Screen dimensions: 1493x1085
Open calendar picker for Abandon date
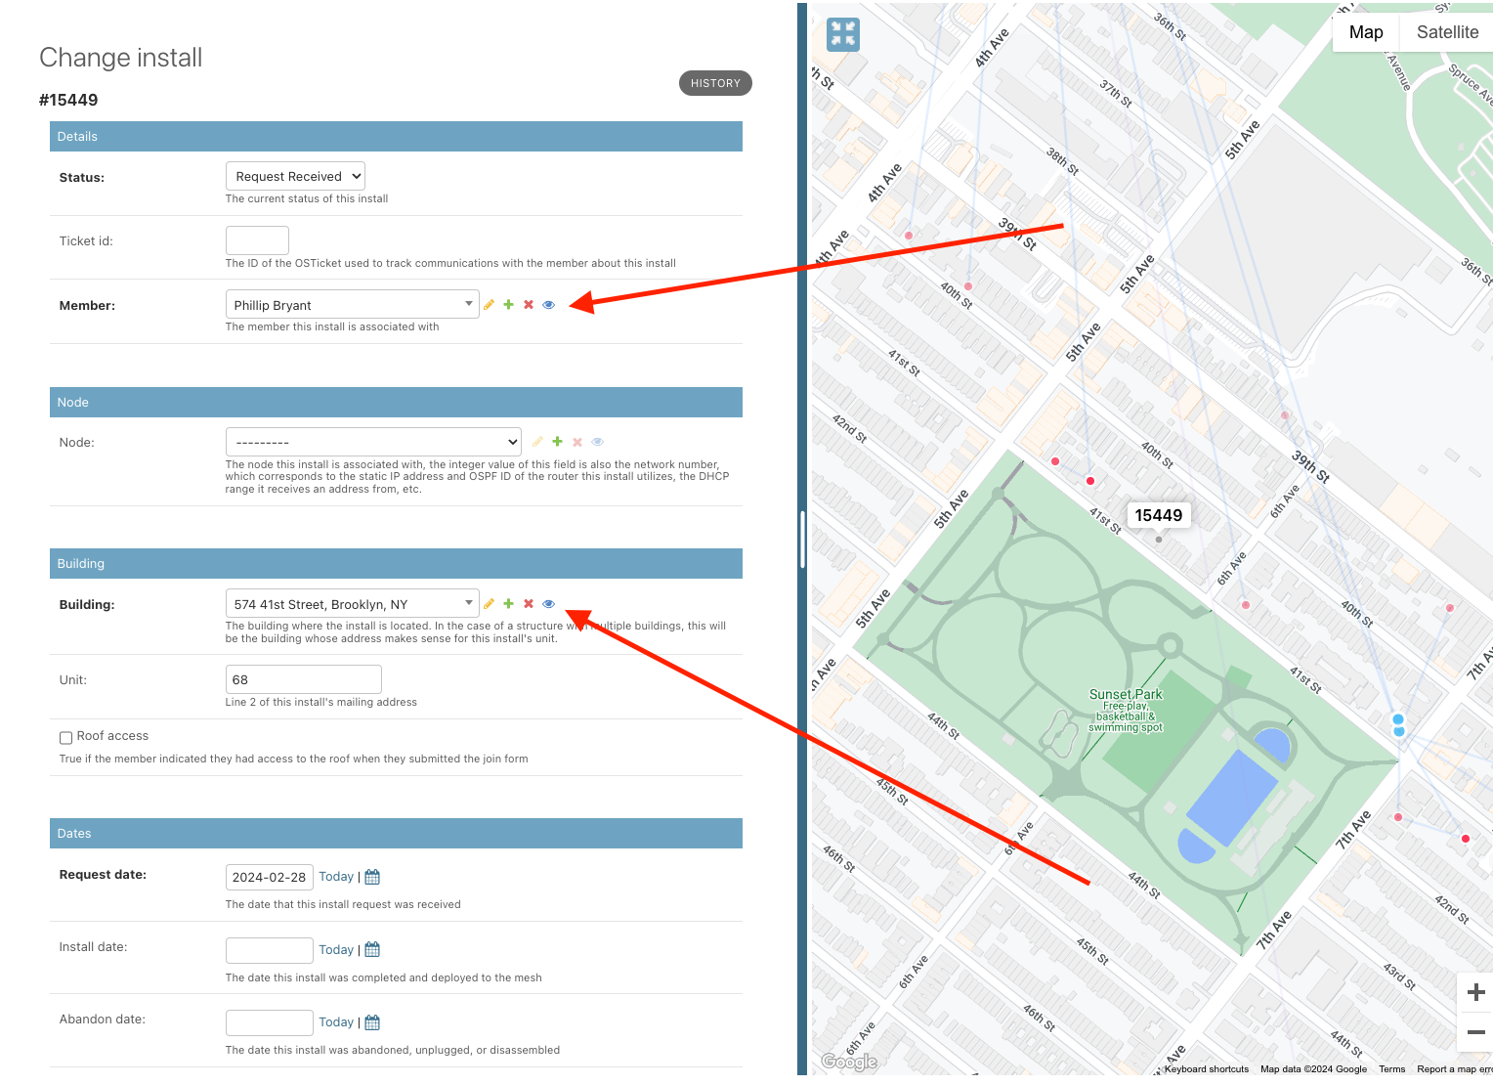[372, 1022]
